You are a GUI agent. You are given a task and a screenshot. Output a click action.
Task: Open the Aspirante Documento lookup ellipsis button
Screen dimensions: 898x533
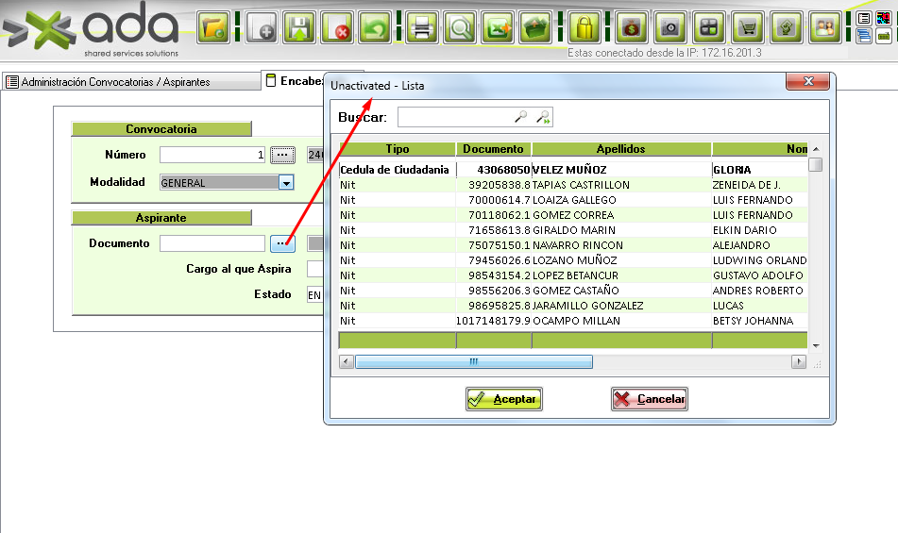[282, 244]
